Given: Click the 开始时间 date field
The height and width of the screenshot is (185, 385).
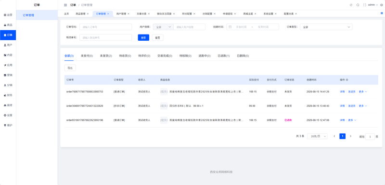Looking at the screenshot, I should [x=241, y=27].
